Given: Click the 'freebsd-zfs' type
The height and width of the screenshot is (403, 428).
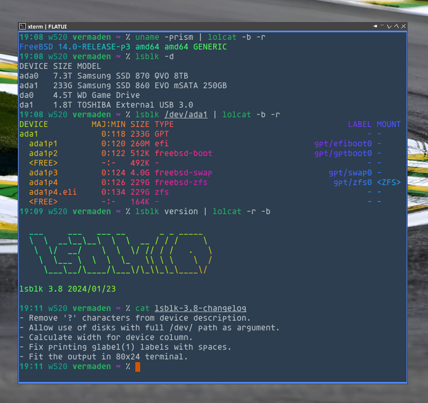Looking at the screenshot, I should click(181, 182).
